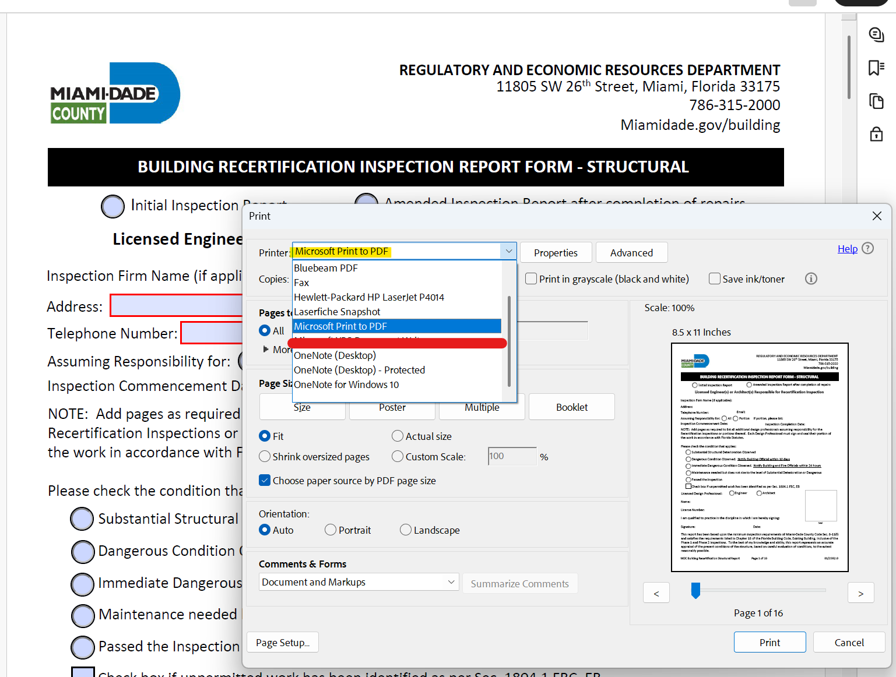Click the Booklet button
Viewport: 896px width, 677px height.
click(x=572, y=407)
